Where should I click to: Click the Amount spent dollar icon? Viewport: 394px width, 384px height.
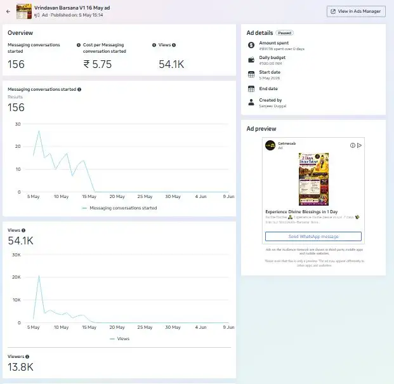point(251,45)
